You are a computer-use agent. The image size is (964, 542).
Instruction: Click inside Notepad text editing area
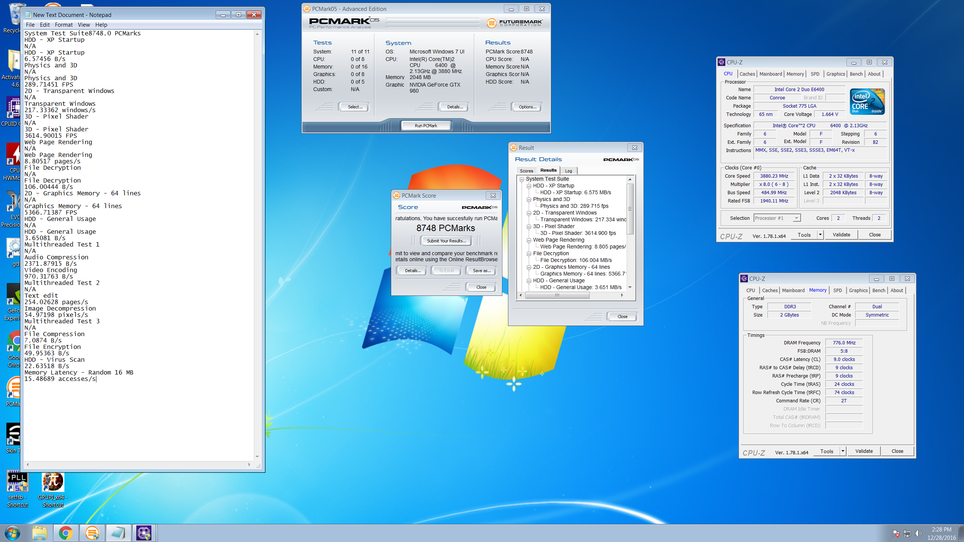139,245
